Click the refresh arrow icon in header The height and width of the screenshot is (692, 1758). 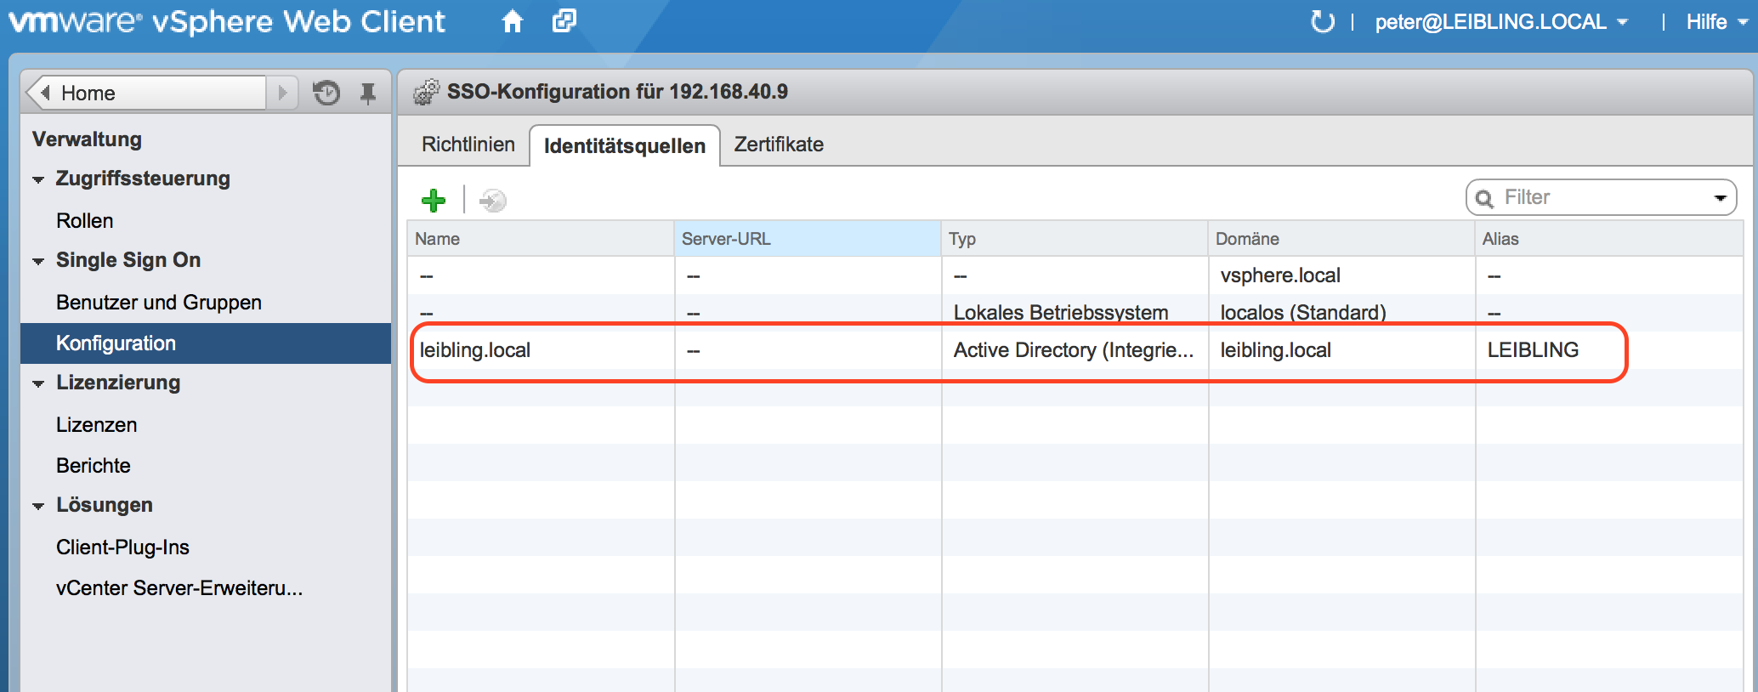coord(1322,22)
